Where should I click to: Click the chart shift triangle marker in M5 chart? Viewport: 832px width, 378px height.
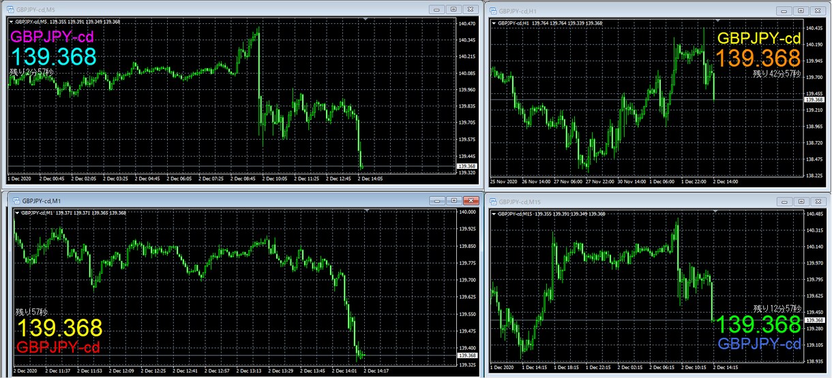coord(367,20)
